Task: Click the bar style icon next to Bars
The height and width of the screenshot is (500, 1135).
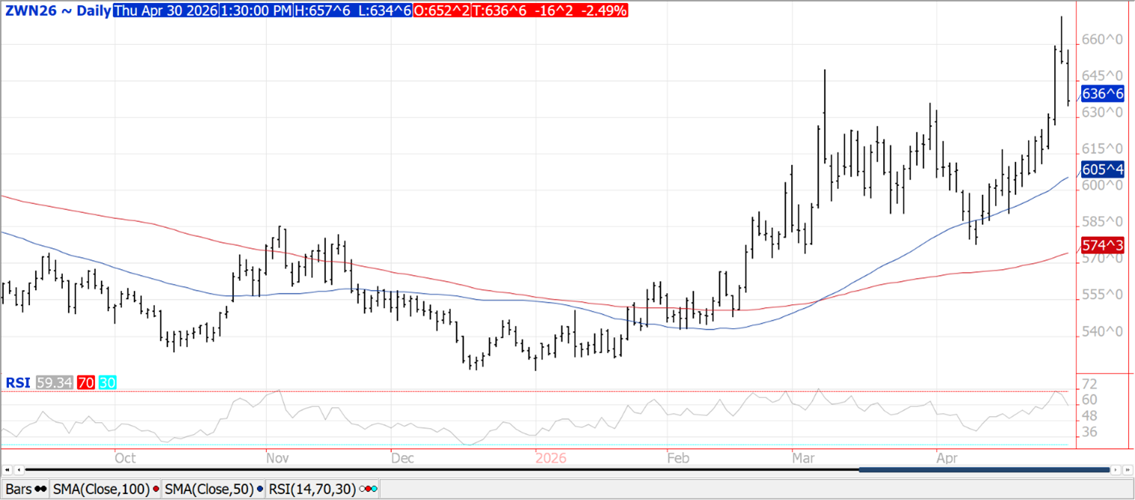Action: 41,488
